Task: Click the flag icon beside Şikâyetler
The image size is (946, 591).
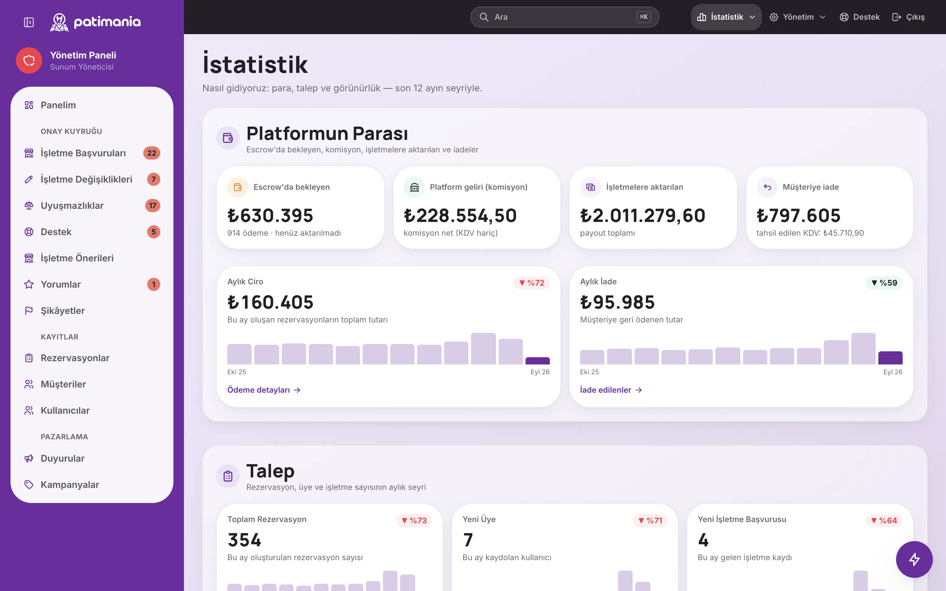Action: 29,311
